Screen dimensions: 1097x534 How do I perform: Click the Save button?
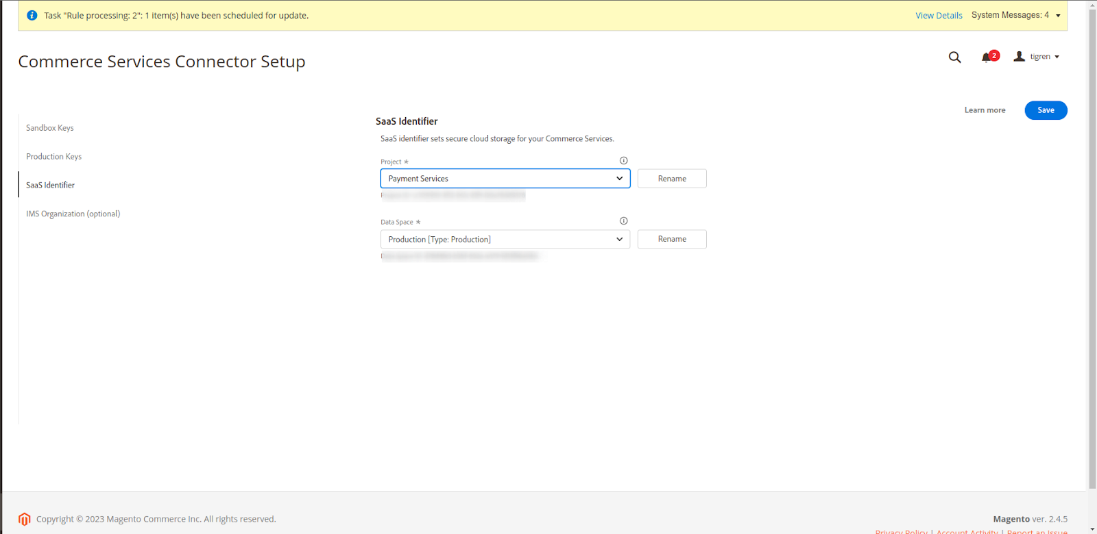click(1046, 110)
